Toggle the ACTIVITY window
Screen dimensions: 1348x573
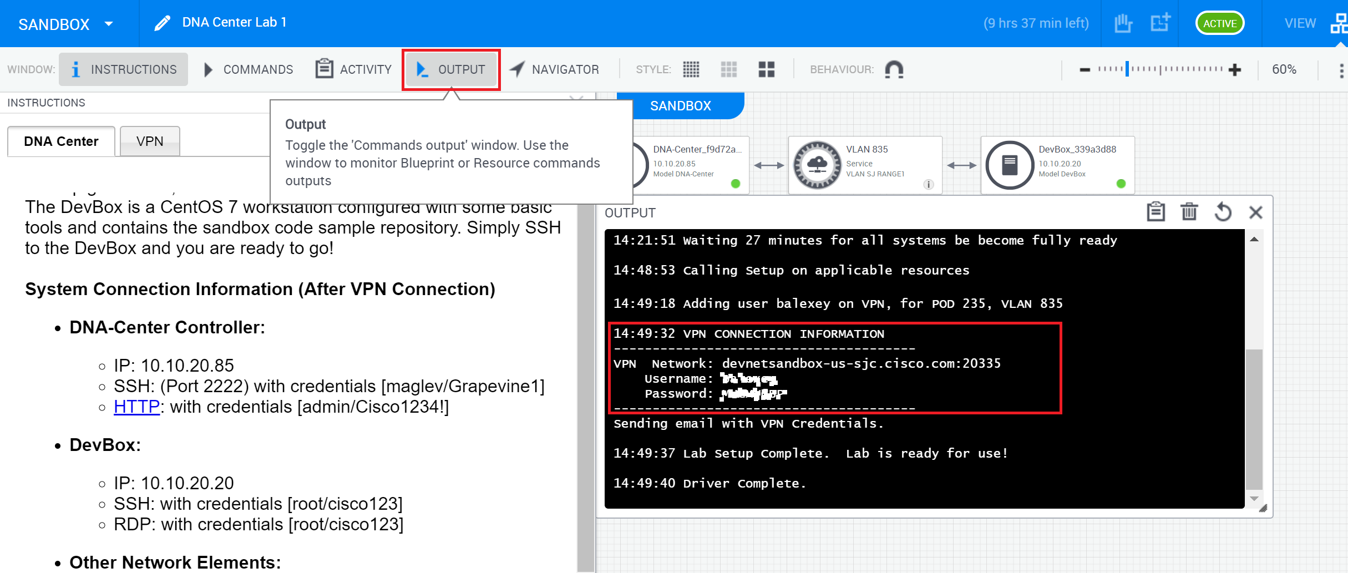[354, 69]
